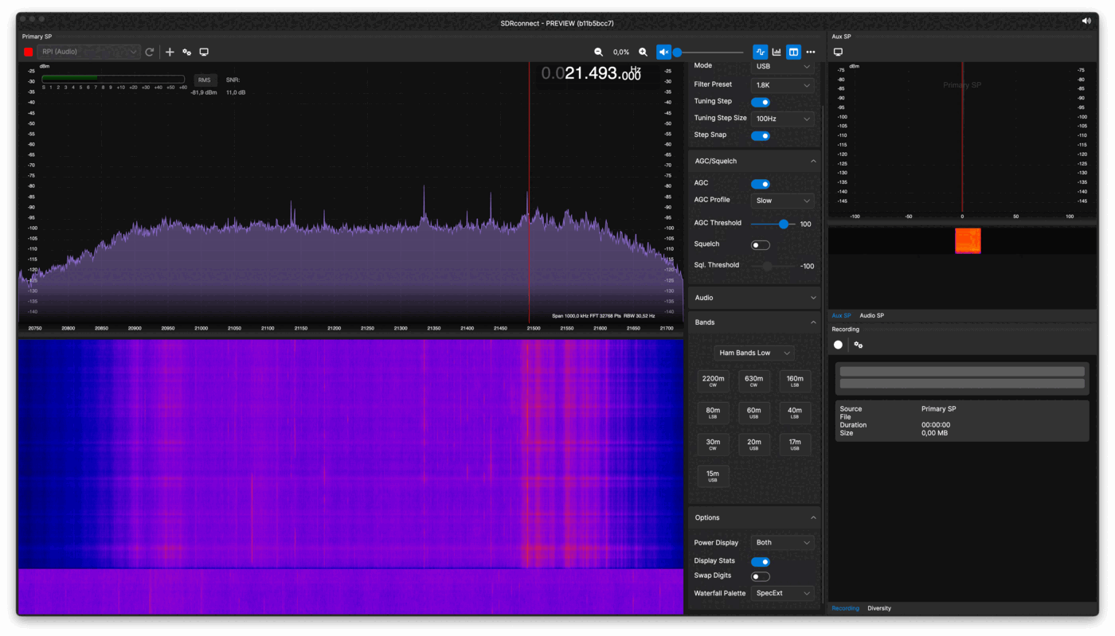The image size is (1115, 636).
Task: Open the Ham Bands Low dropdown
Action: point(753,353)
